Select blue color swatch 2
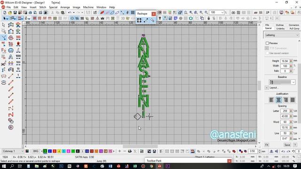This screenshot has height=169, width=301. 50,151
